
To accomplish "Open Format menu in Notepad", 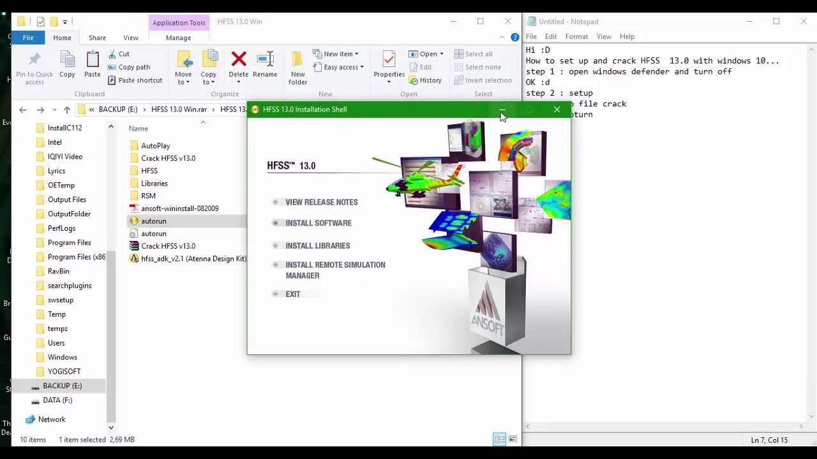I will (x=576, y=36).
